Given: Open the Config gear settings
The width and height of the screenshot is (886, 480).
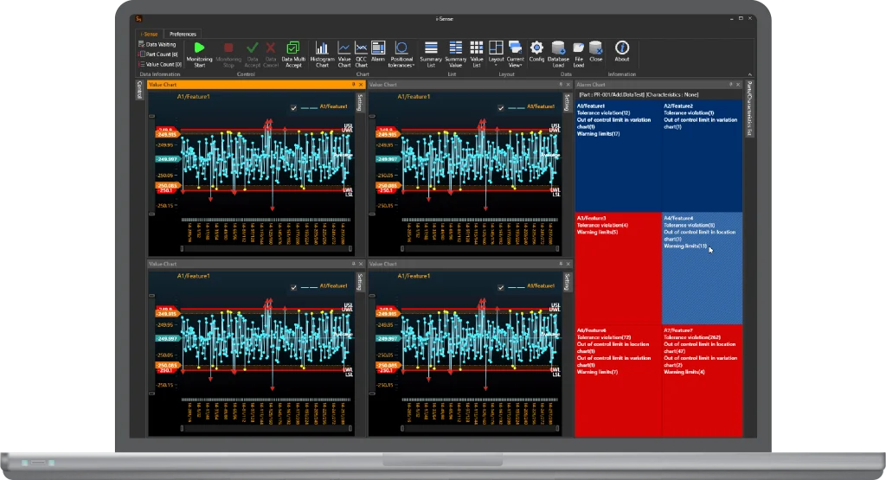Looking at the screenshot, I should coord(536,48).
